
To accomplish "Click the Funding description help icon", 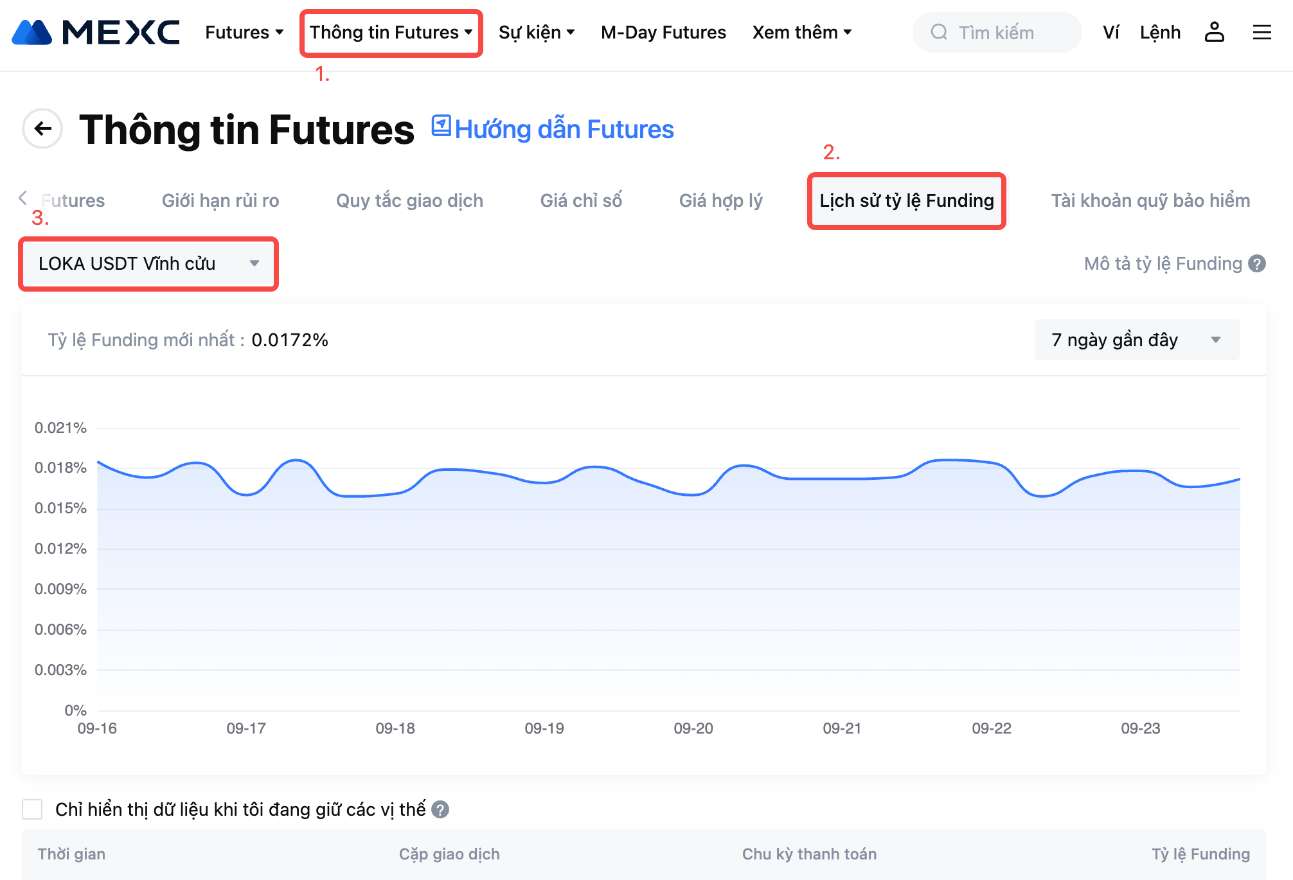I will pos(1257,263).
